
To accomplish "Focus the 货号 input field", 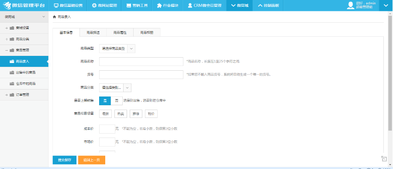I will (x=141, y=75).
